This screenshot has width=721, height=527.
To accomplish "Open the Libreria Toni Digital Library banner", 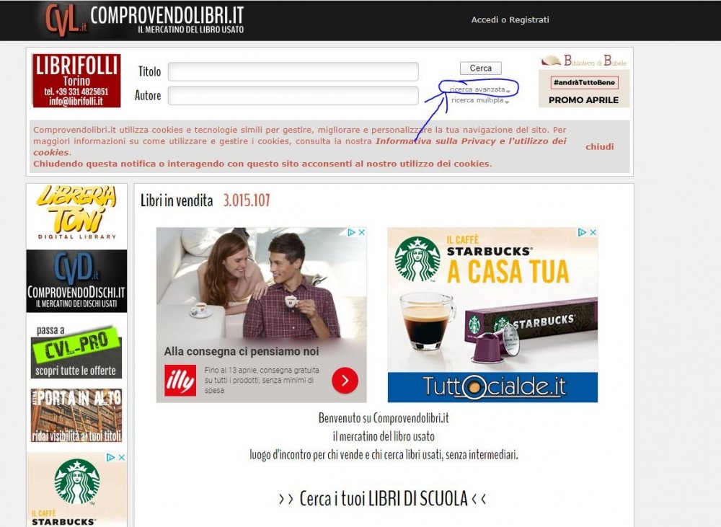I will point(76,213).
